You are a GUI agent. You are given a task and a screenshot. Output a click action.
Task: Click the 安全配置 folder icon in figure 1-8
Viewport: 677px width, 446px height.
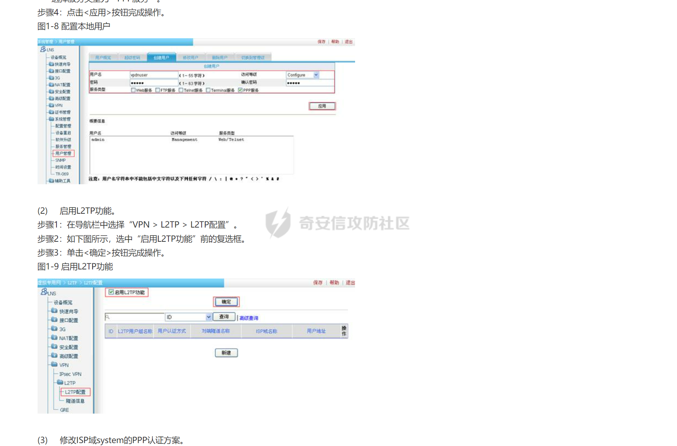(x=51, y=91)
